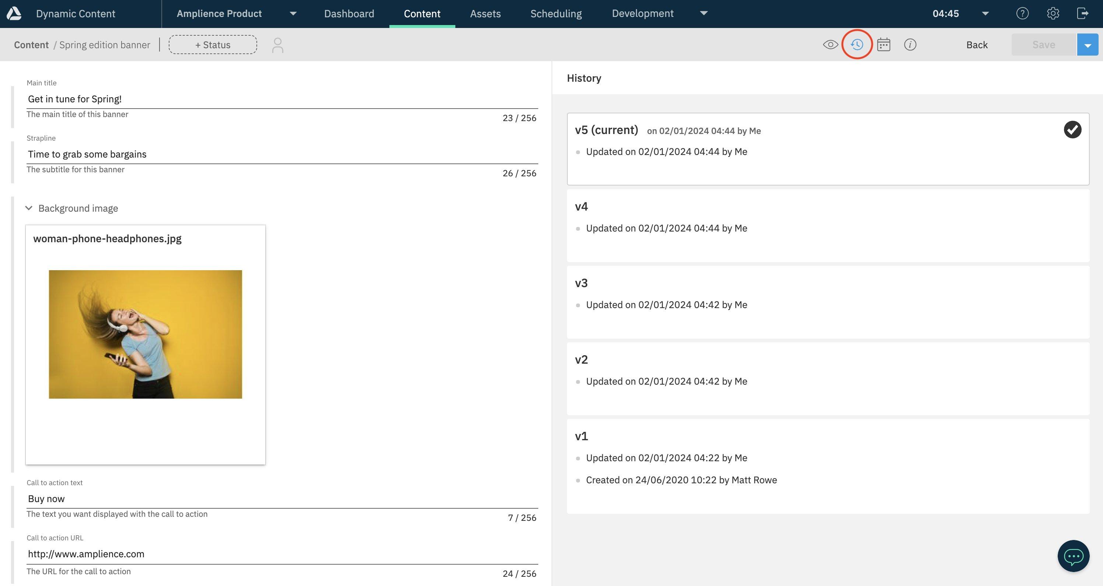Screen dimensions: 1103x586
Task: Expand the Amplience Product dropdown
Action: (293, 14)
